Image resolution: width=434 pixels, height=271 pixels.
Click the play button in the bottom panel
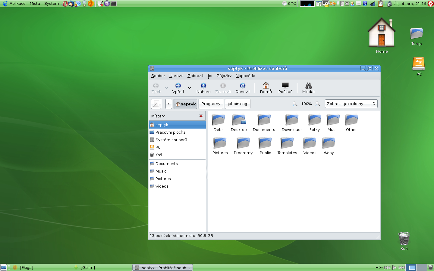pyautogui.click(x=394, y=267)
